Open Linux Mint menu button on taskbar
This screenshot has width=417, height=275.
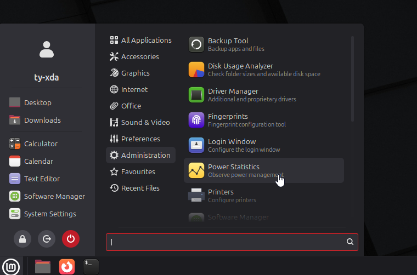pyautogui.click(x=11, y=266)
